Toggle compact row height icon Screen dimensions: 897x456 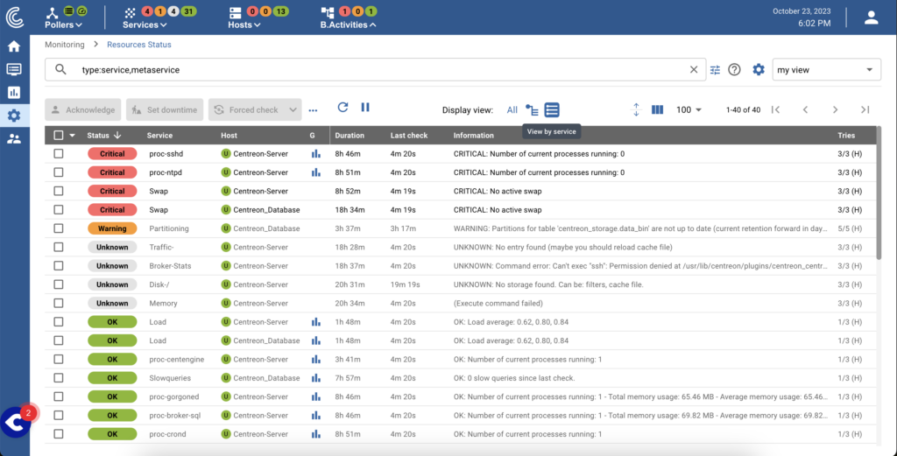click(x=636, y=109)
